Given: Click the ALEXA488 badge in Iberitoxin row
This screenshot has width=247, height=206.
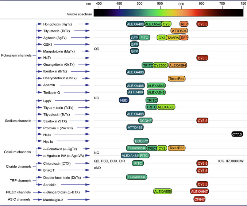Looking at the screenshot, I should (135, 72).
